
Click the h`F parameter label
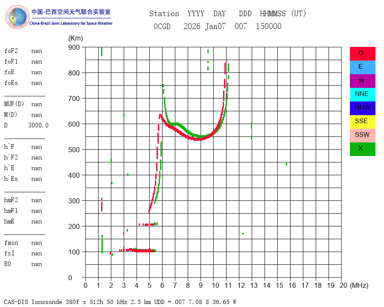tap(9, 147)
